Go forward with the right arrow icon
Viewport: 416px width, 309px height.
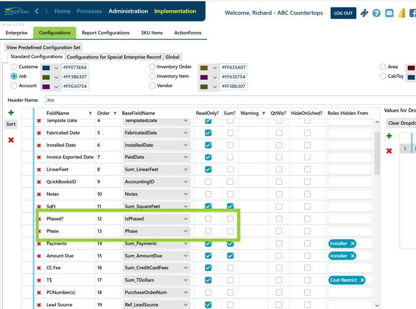tap(46, 11)
